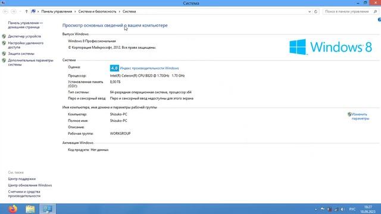Click the 4,8 performance score badge

click(114, 68)
